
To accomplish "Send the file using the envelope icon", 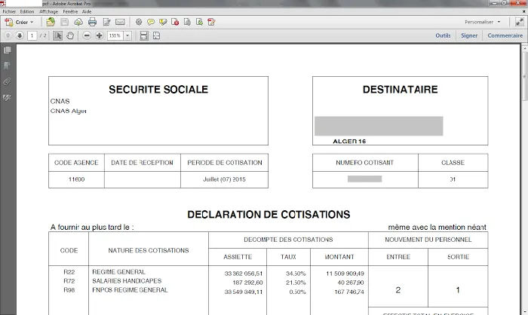I will 120,22.
